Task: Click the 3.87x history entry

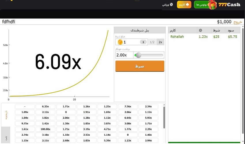Action: click(107, 123)
